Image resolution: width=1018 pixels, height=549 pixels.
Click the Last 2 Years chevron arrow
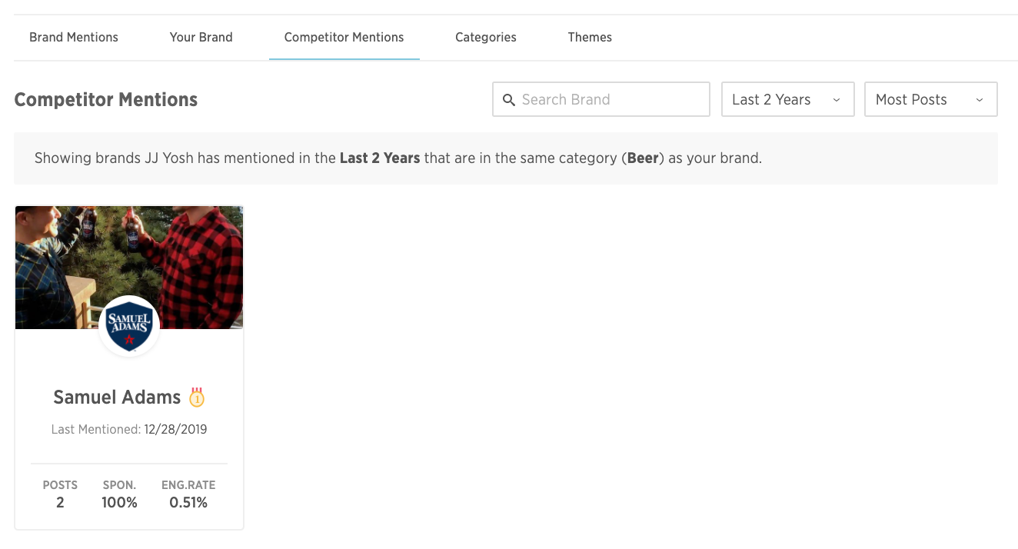pyautogui.click(x=837, y=100)
